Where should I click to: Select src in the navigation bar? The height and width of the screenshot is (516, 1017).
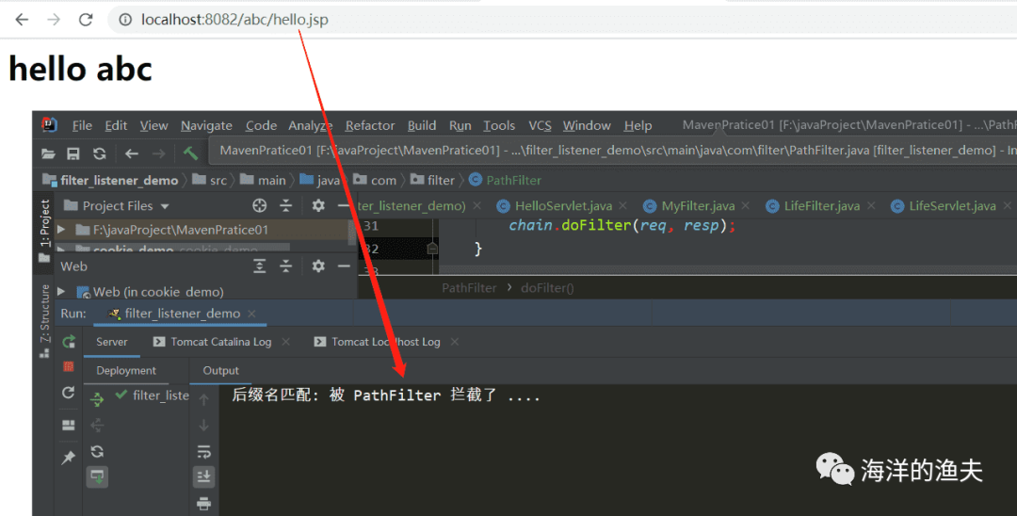point(210,180)
